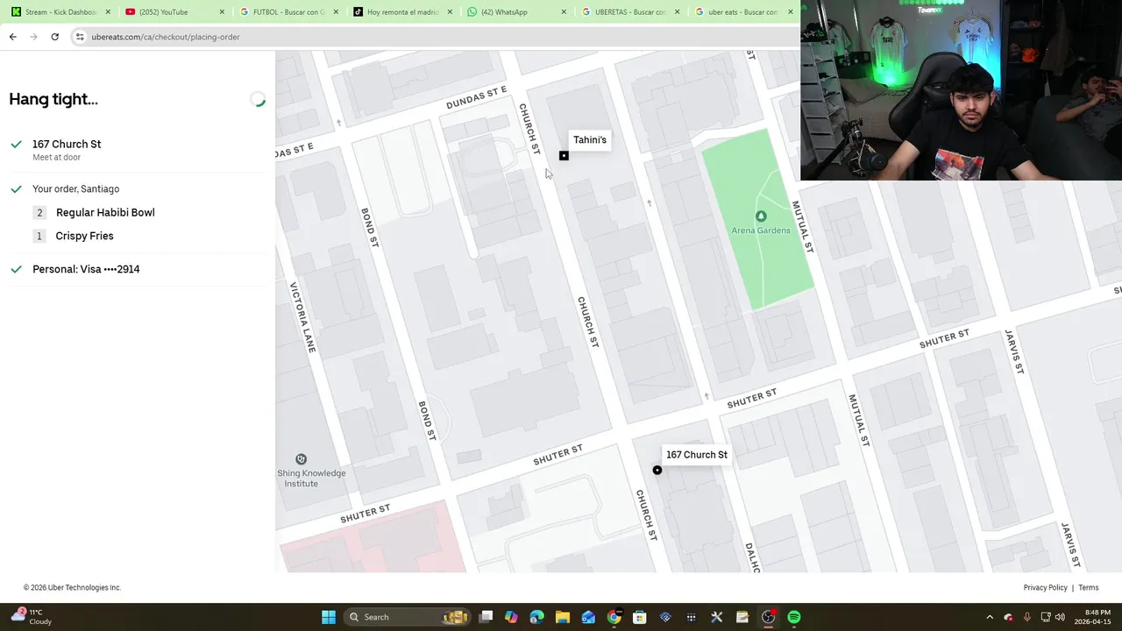Screen dimensions: 1122x631
Task: Show hidden system tray icons
Action: click(x=990, y=617)
